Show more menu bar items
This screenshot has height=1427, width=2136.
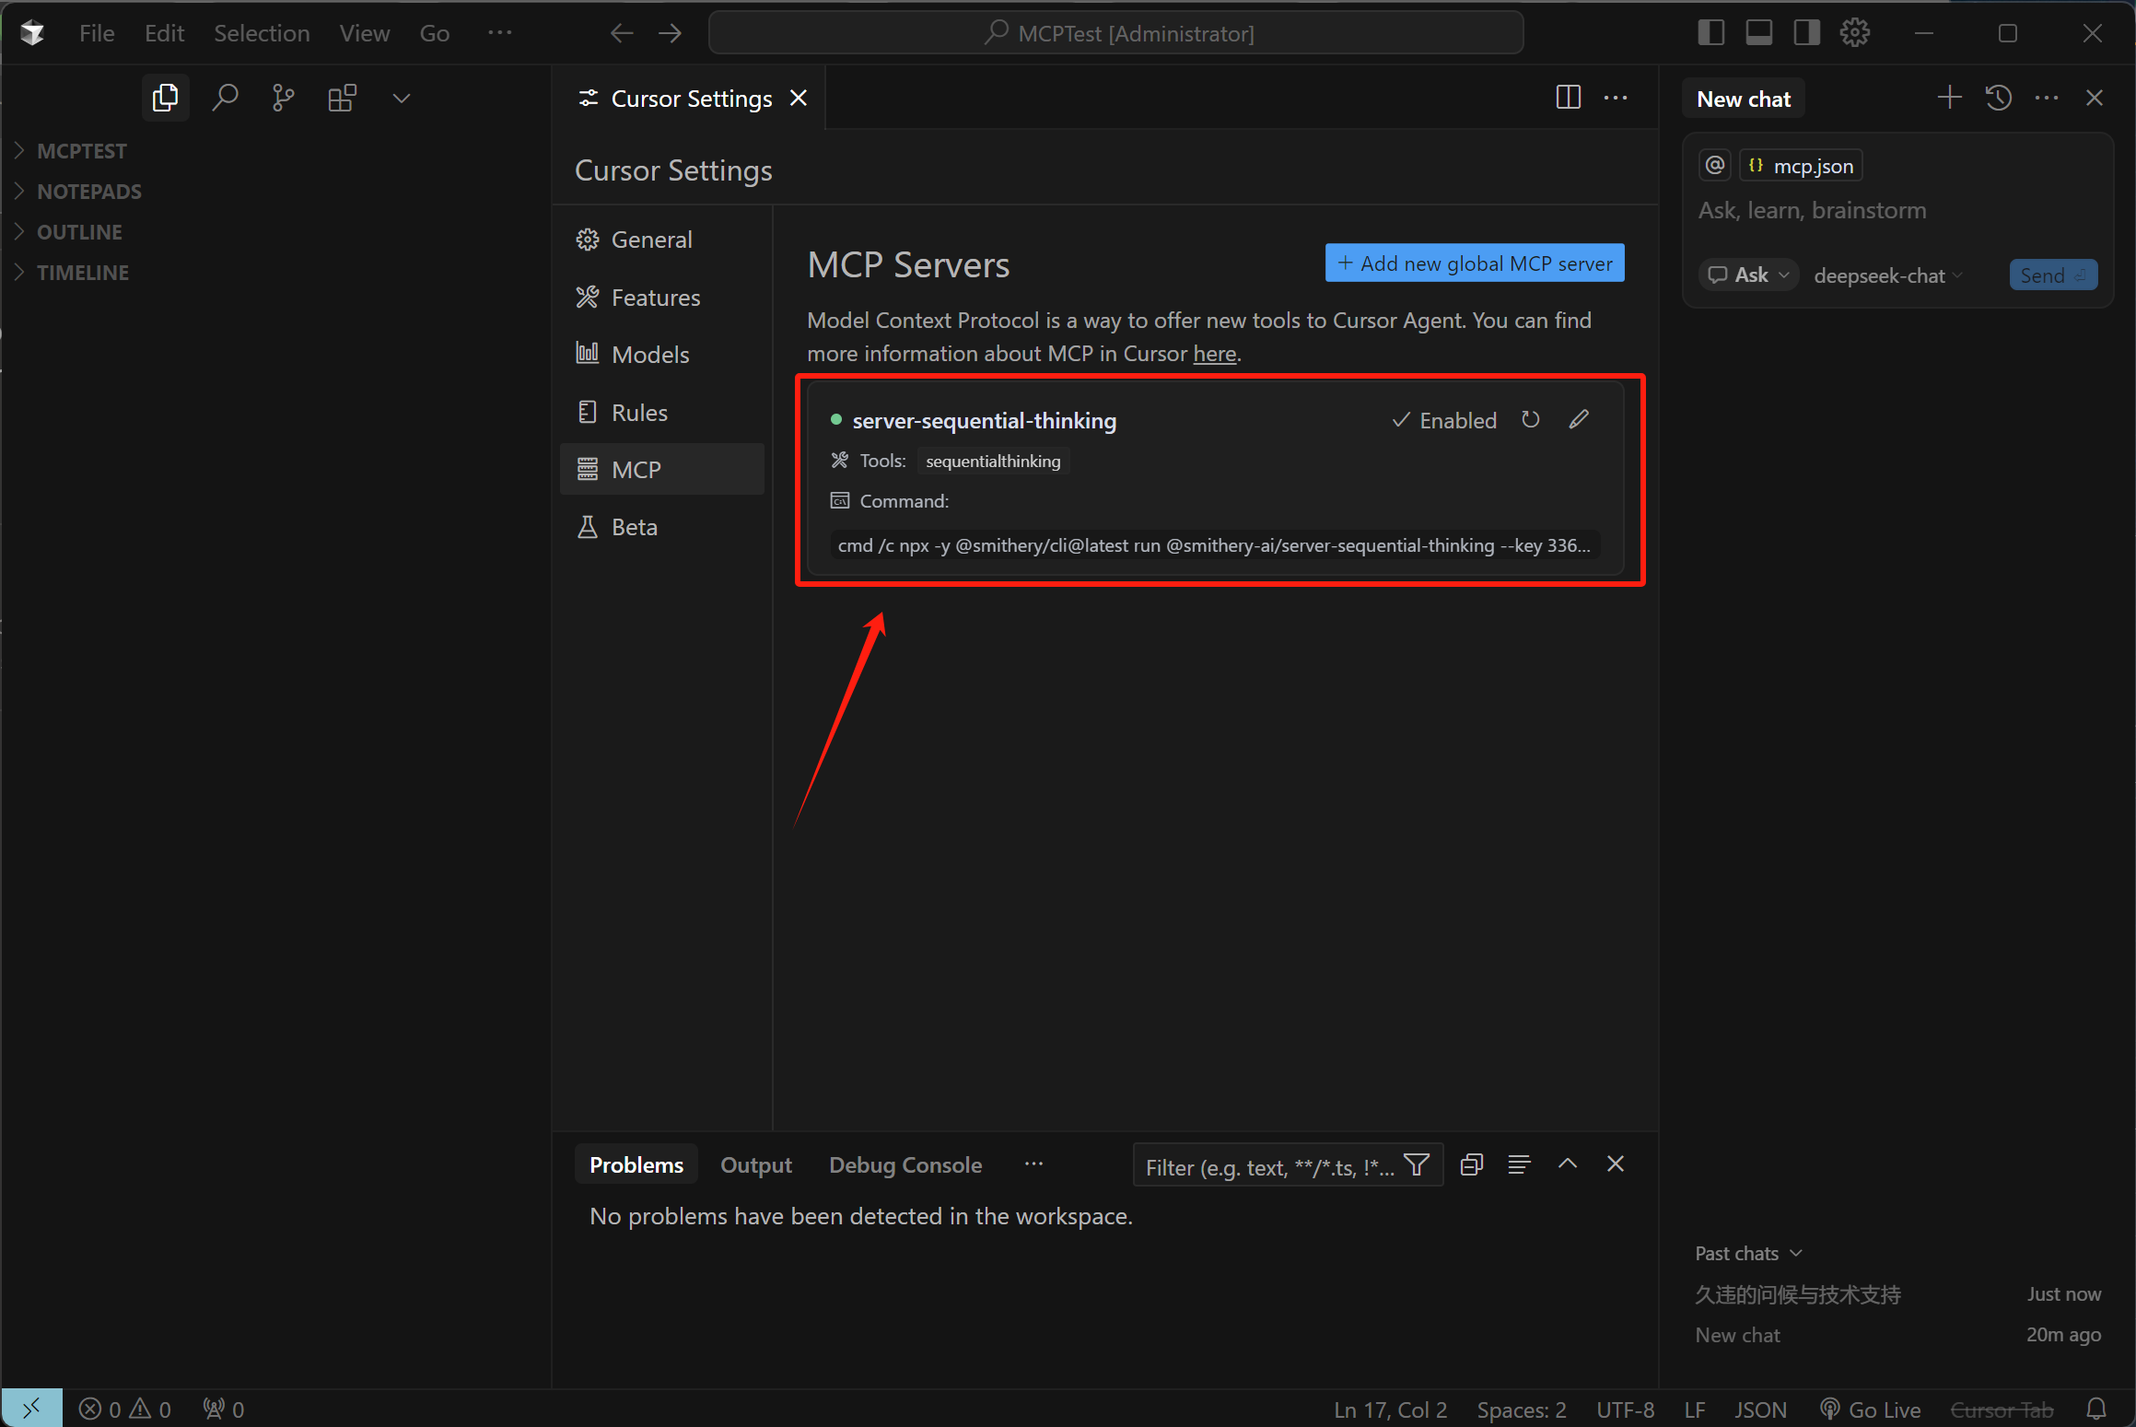pos(499,33)
